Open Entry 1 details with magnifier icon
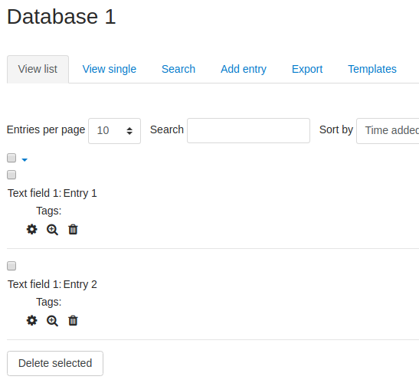Image resolution: width=419 pixels, height=383 pixels. 52,230
